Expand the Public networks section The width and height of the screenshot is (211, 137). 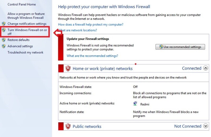tap(206, 126)
